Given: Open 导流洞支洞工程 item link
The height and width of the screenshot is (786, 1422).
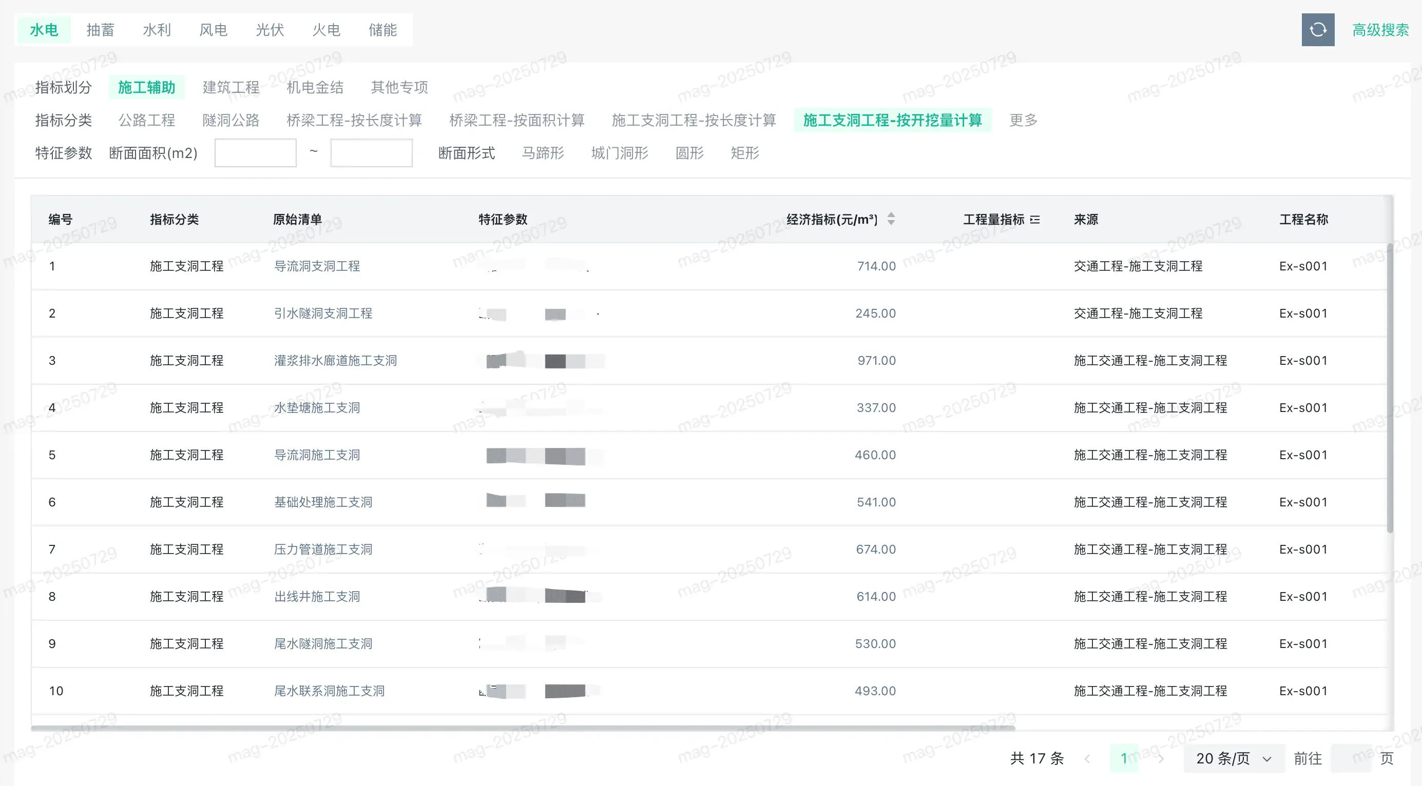Looking at the screenshot, I should tap(317, 266).
